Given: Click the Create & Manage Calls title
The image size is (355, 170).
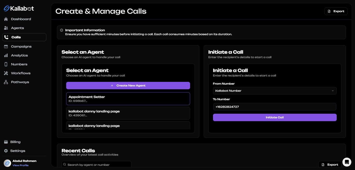Looking at the screenshot, I should (101, 11).
